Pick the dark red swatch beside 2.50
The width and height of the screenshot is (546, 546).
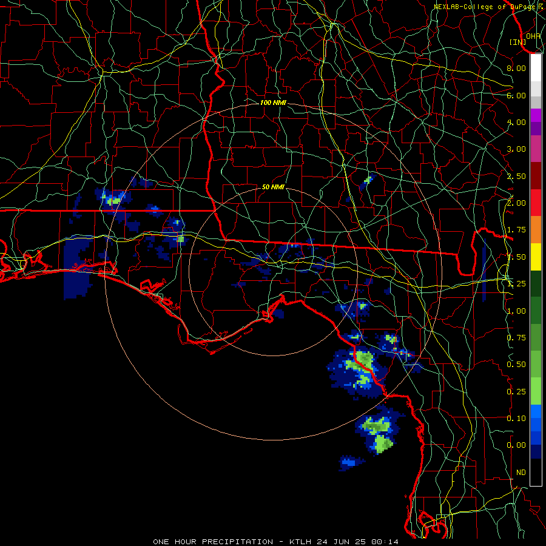tap(536, 176)
